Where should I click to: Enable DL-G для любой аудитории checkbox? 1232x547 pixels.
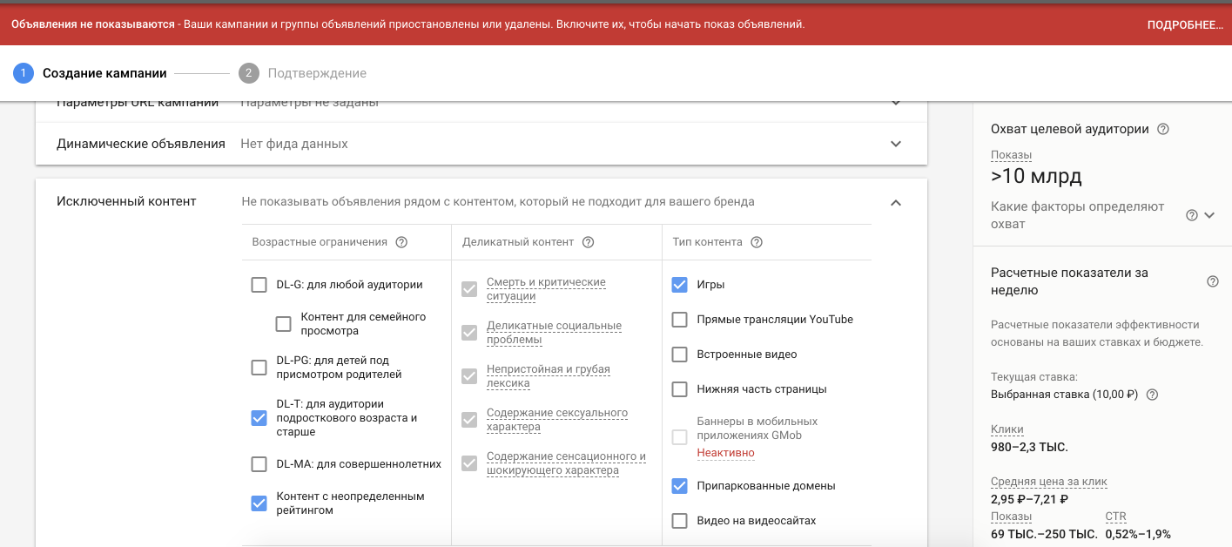[259, 285]
